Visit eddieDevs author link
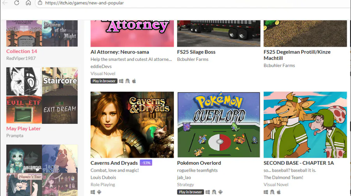This screenshot has height=196, width=351. (101, 66)
